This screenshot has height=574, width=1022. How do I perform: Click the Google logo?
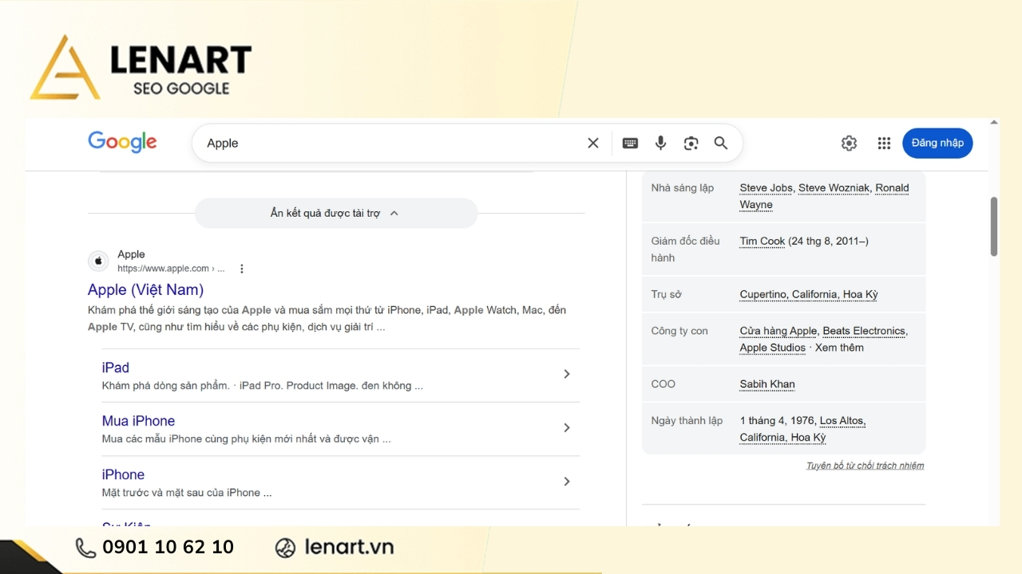[x=122, y=143]
